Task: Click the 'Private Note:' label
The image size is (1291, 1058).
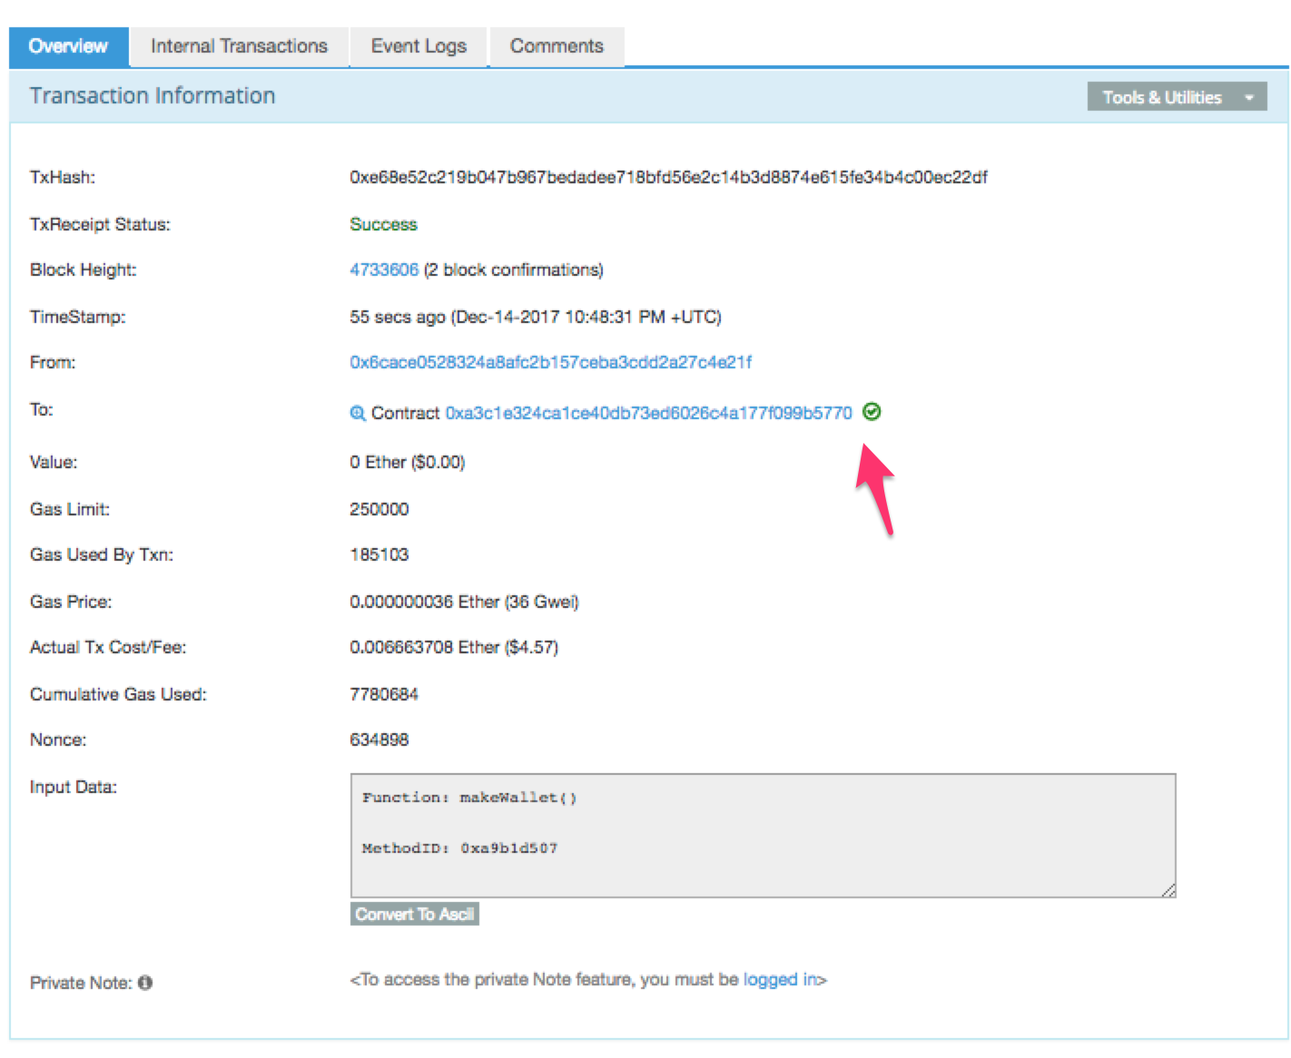Action: [x=81, y=983]
